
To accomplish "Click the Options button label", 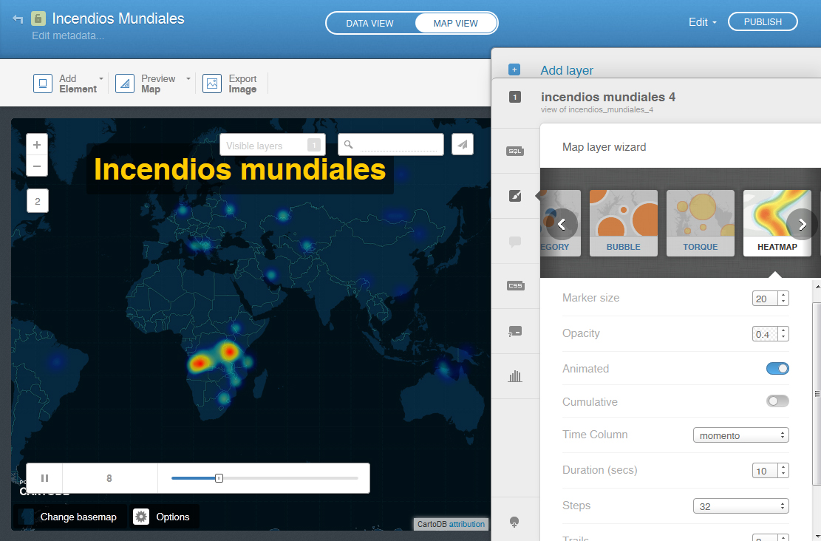I will coord(173,517).
